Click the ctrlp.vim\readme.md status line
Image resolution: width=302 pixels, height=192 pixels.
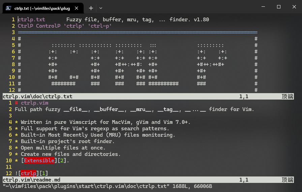(x=148, y=180)
